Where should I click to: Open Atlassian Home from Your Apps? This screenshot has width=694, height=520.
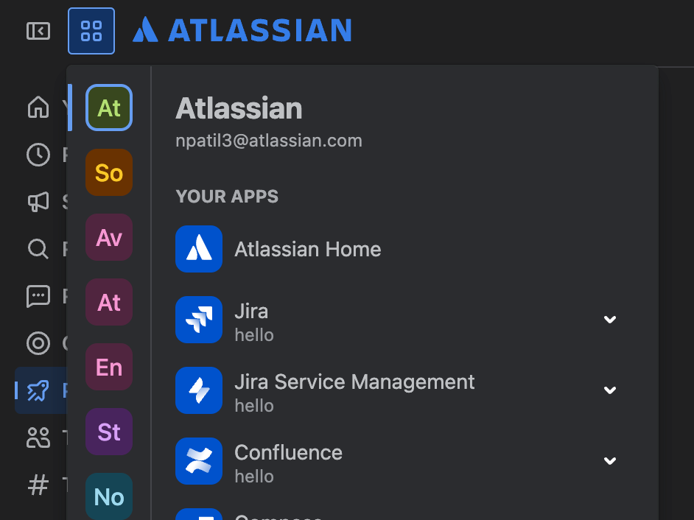pos(278,249)
